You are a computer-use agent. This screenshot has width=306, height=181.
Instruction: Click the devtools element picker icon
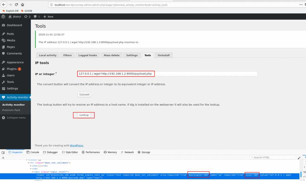(3, 152)
